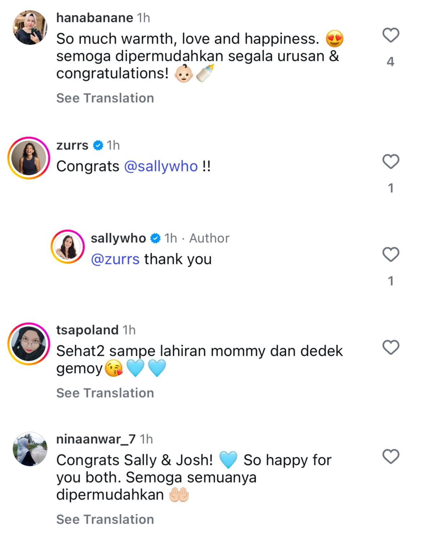
Task: Open hanabanane's profile picture
Action: (30, 27)
